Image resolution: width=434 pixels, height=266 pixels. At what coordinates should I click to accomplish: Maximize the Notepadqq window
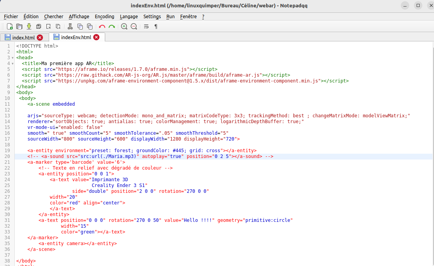(x=418, y=5)
